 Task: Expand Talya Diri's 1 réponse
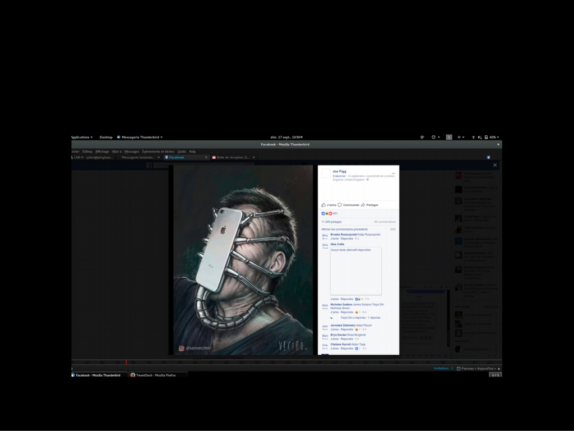point(360,318)
